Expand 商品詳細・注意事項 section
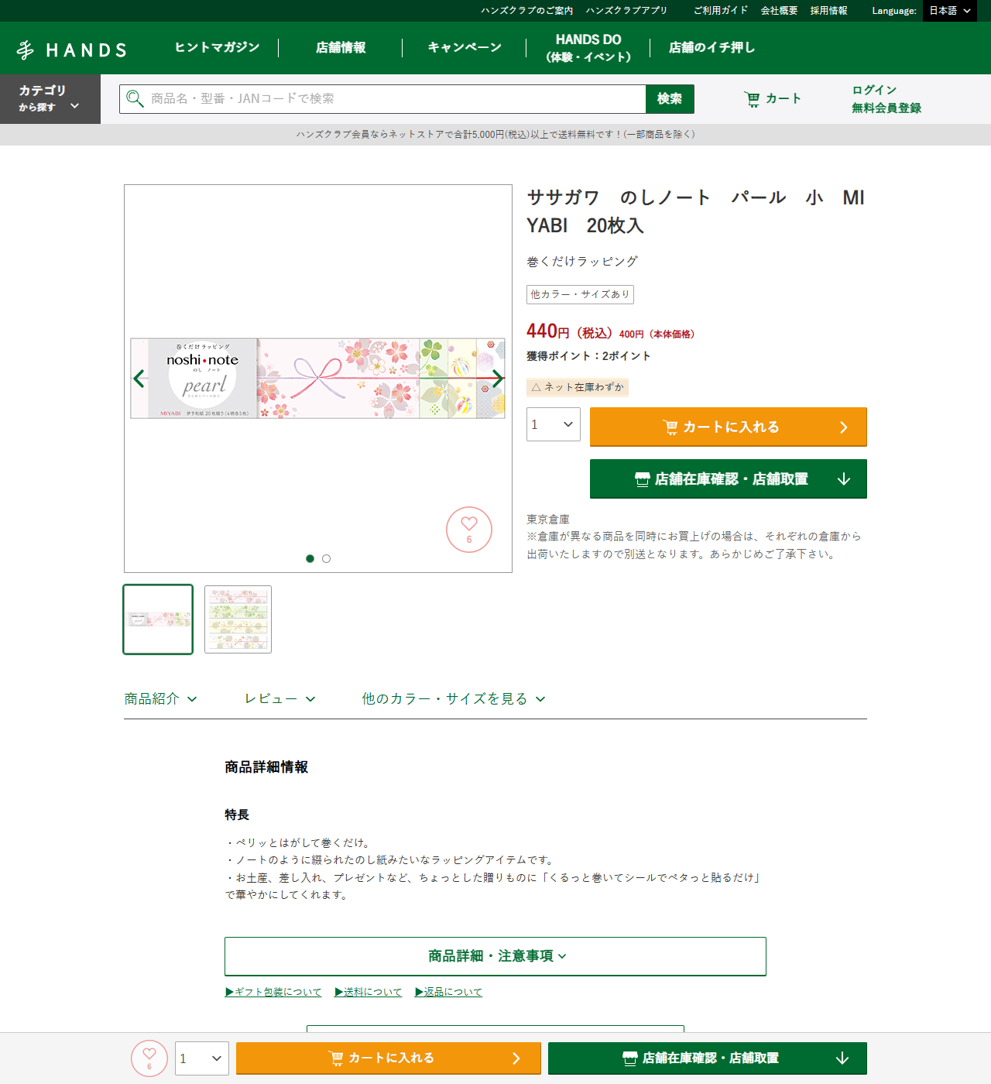 pos(495,956)
